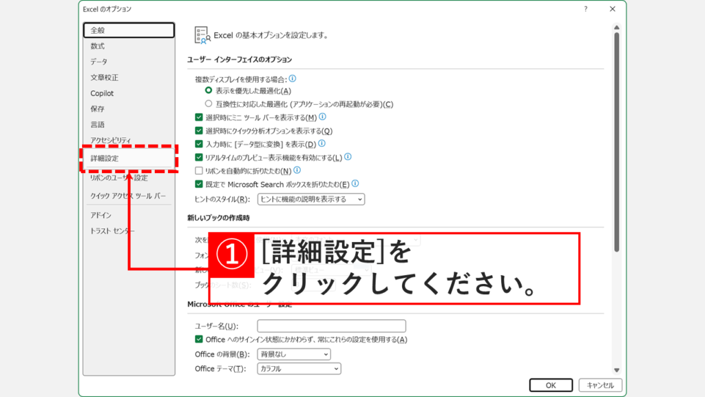Click the info icon next to データ型に変換 option
Screen dimensions: 705x397
pyautogui.click(x=321, y=144)
